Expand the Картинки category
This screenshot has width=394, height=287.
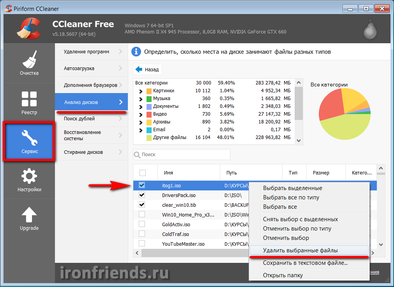(141, 91)
